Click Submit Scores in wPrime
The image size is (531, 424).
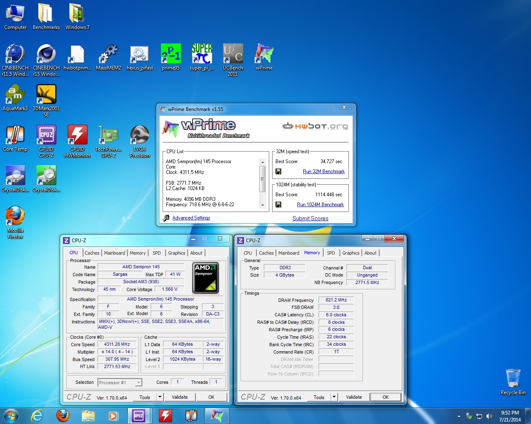[x=310, y=218]
